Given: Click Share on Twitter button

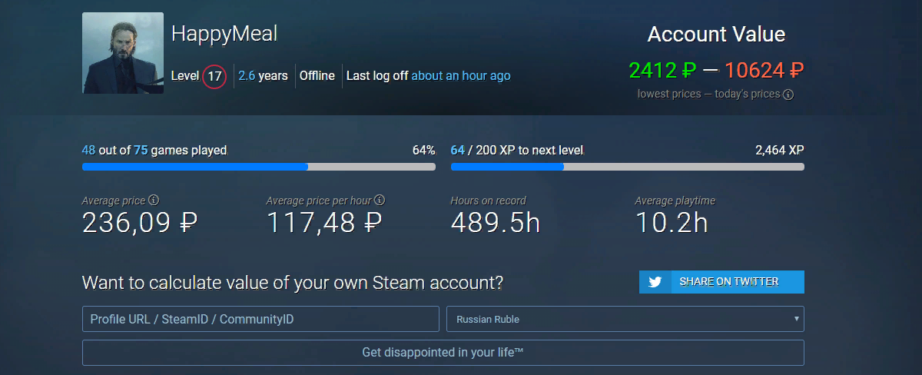Looking at the screenshot, I should [x=721, y=282].
